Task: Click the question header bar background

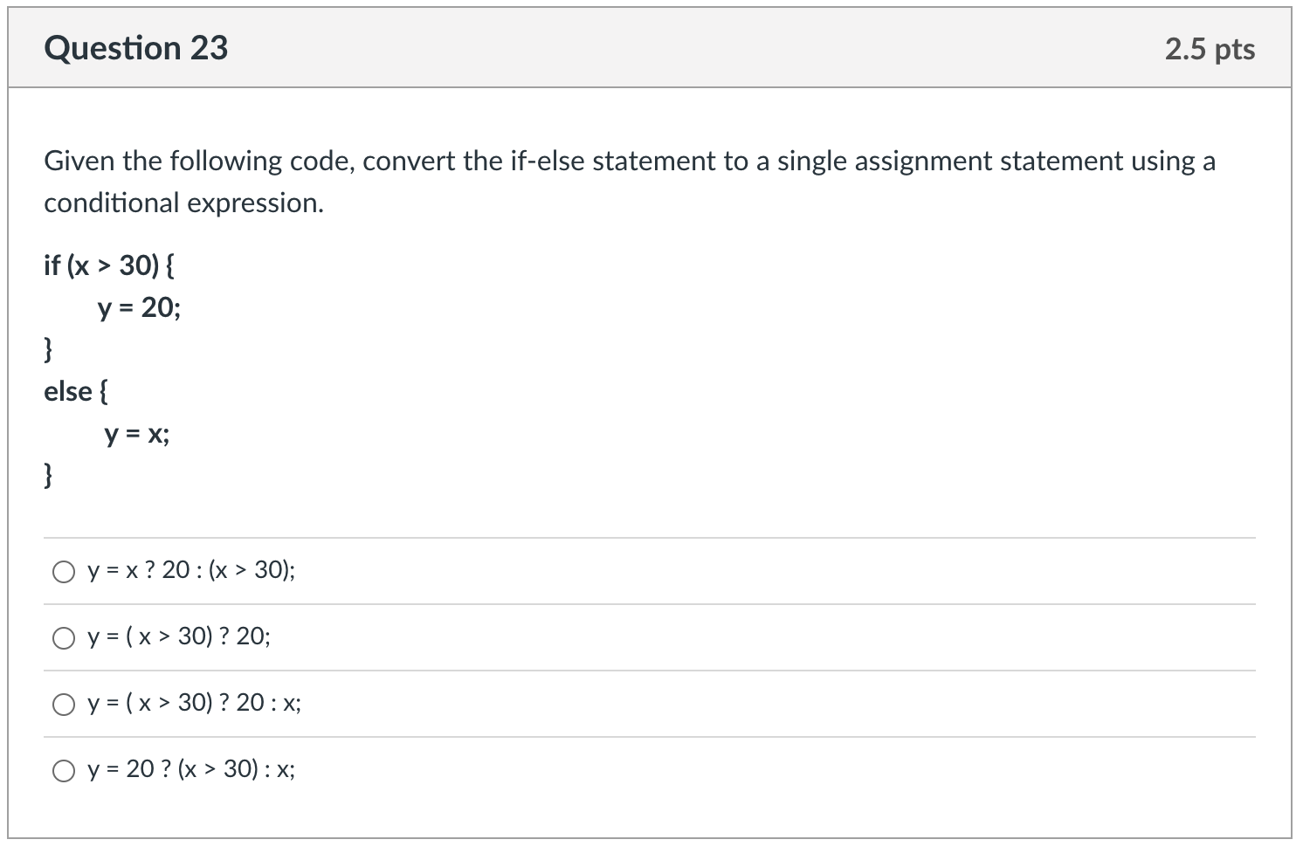Action: tap(655, 48)
